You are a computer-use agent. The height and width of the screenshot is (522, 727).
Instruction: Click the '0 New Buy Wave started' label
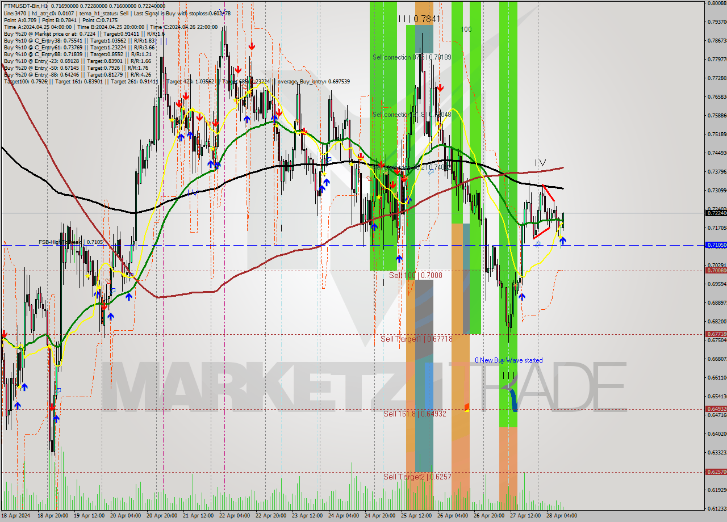pyautogui.click(x=509, y=360)
